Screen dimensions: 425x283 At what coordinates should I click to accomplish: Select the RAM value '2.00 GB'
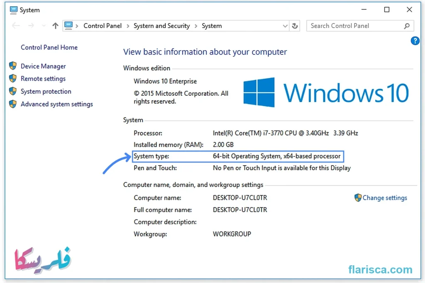click(223, 145)
